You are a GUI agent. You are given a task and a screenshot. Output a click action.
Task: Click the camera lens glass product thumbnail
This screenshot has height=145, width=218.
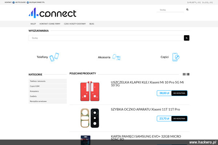tap(90, 118)
